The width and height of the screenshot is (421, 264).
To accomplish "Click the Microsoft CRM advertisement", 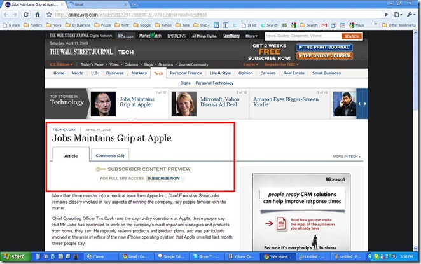I will [x=301, y=212].
